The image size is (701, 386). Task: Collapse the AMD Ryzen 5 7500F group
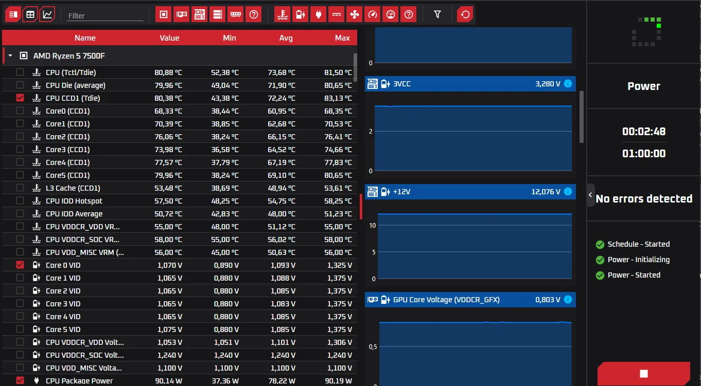click(x=10, y=56)
